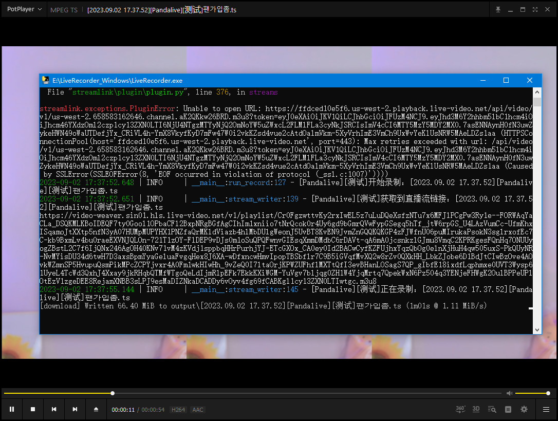Click the console window system menu icon
Image resolution: width=558 pixels, height=421 pixels.
[x=45, y=80]
